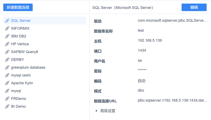Viewport: 211px width, 120px height.
Task: Select the INFORMIX connection name
Action: (20, 28)
